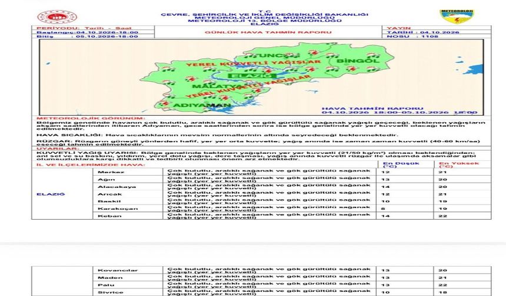Click the yellow Meteoroloji shield logo

click(x=457, y=16)
